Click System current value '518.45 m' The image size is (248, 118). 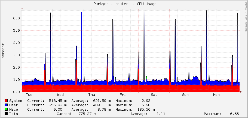pos(58,101)
